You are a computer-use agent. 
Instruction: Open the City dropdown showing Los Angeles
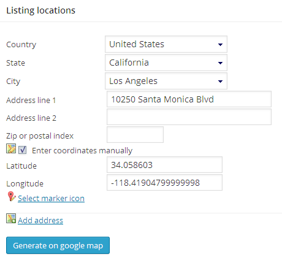166,81
